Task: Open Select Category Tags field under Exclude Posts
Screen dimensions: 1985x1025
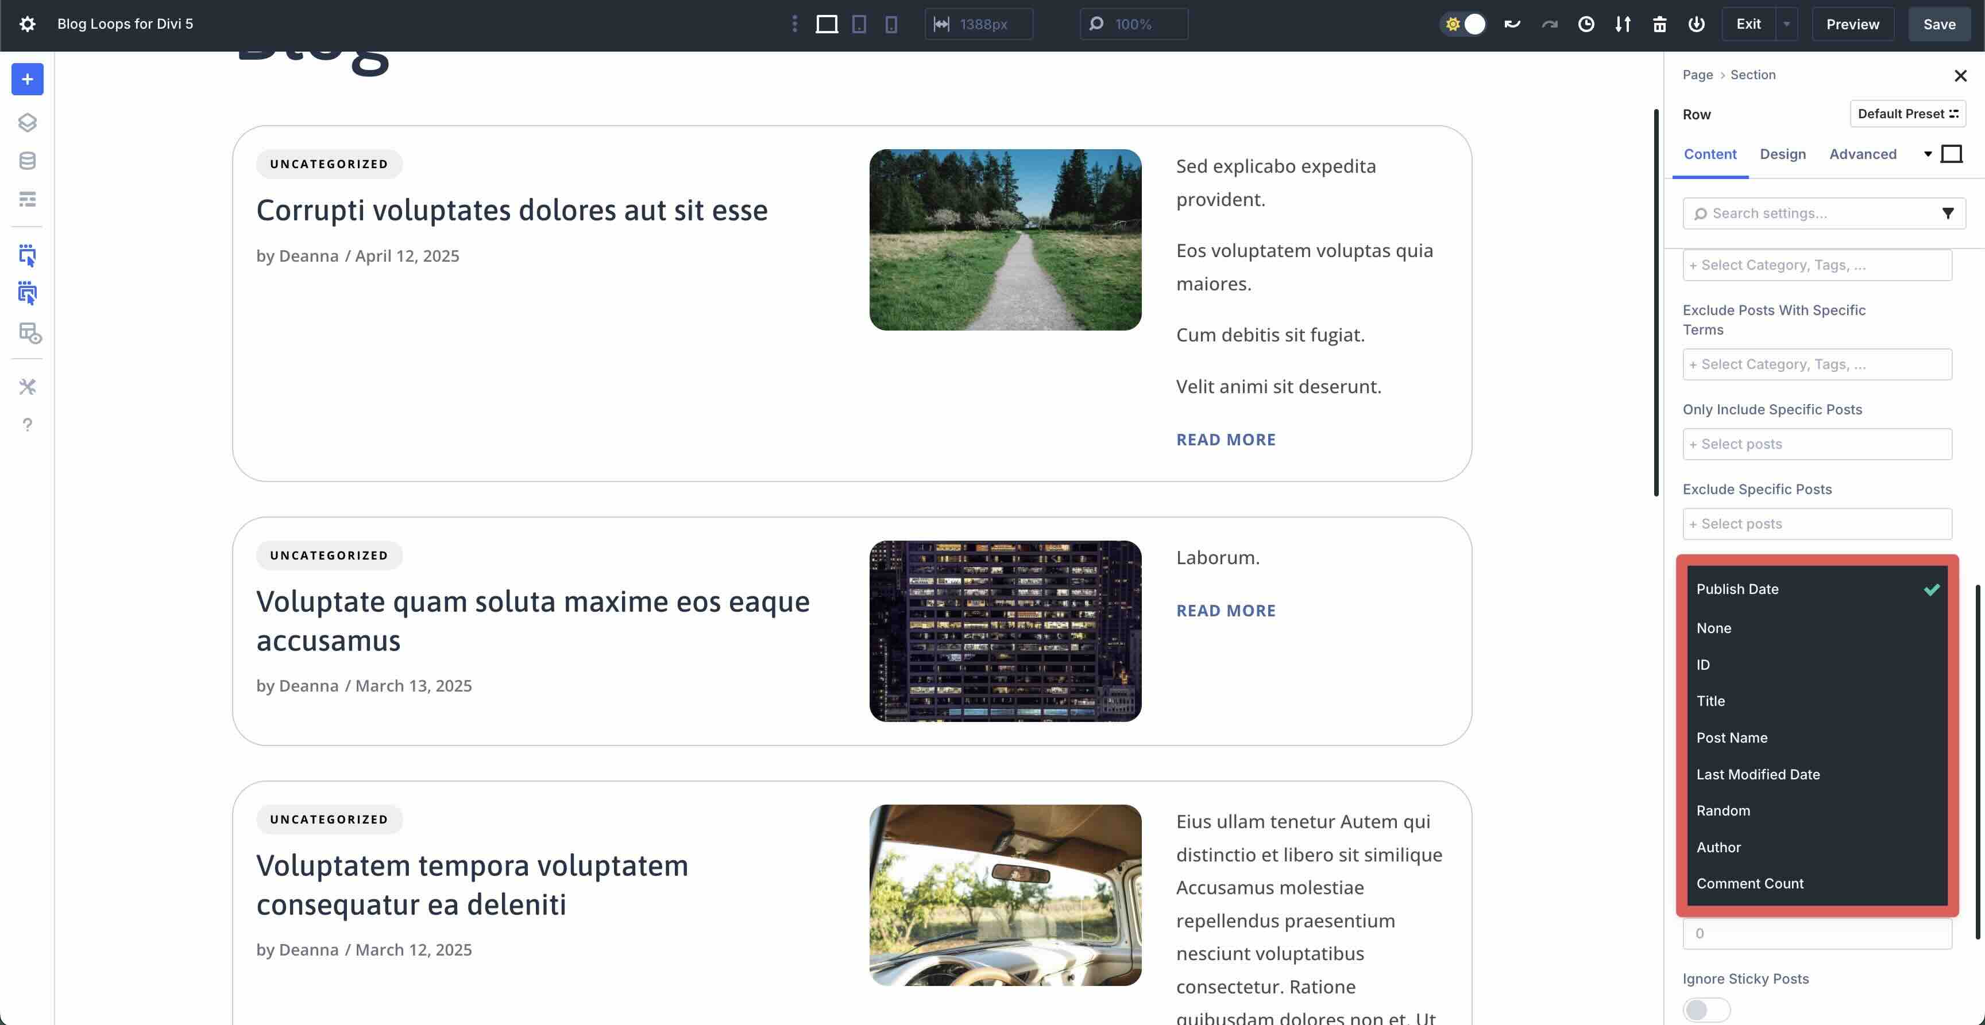Action: pyautogui.click(x=1817, y=363)
